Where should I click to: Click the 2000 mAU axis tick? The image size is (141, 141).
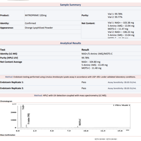pyautogui.click(x=13, y=112)
